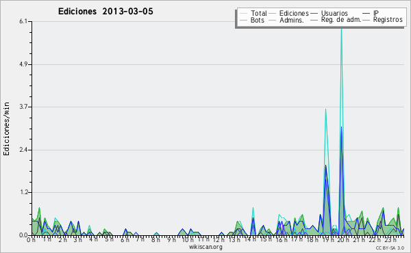Click the '5 h' x-axis label

pyautogui.click(x=109, y=239)
